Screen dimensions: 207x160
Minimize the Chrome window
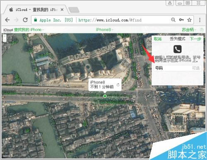pos(180,3)
